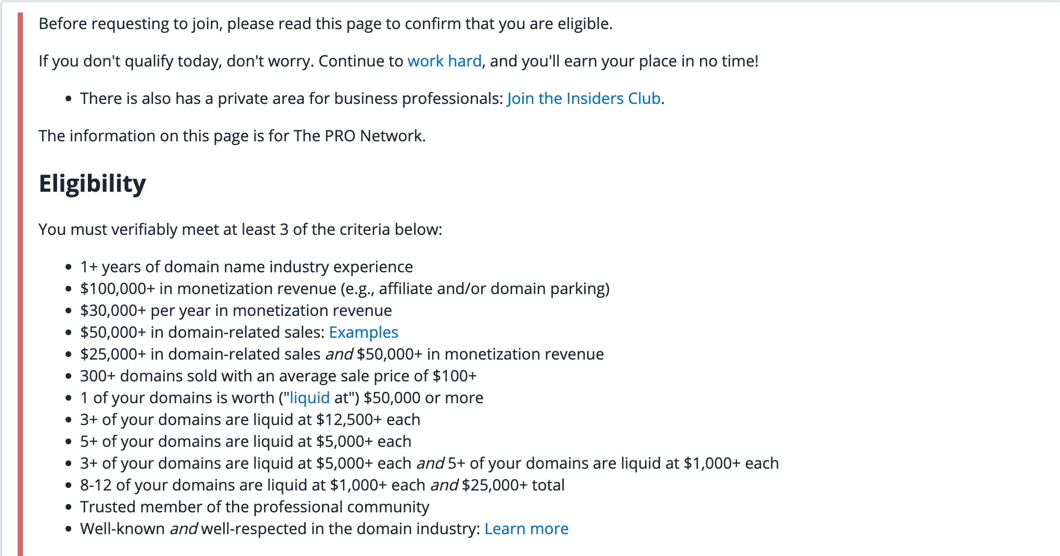Click '3+ of your domains are liquid at $12,500+ each'
The width and height of the screenshot is (1060, 556).
250,419
